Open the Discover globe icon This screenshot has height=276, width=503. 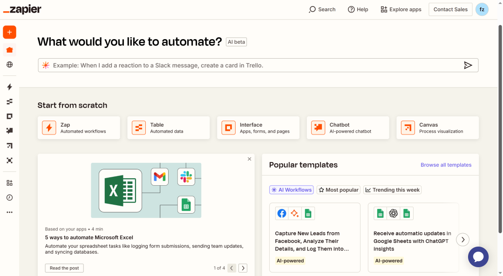coord(10,64)
